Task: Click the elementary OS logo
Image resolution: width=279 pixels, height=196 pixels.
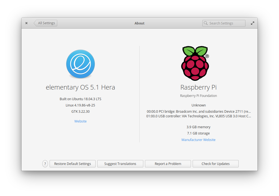Action: 80,64
